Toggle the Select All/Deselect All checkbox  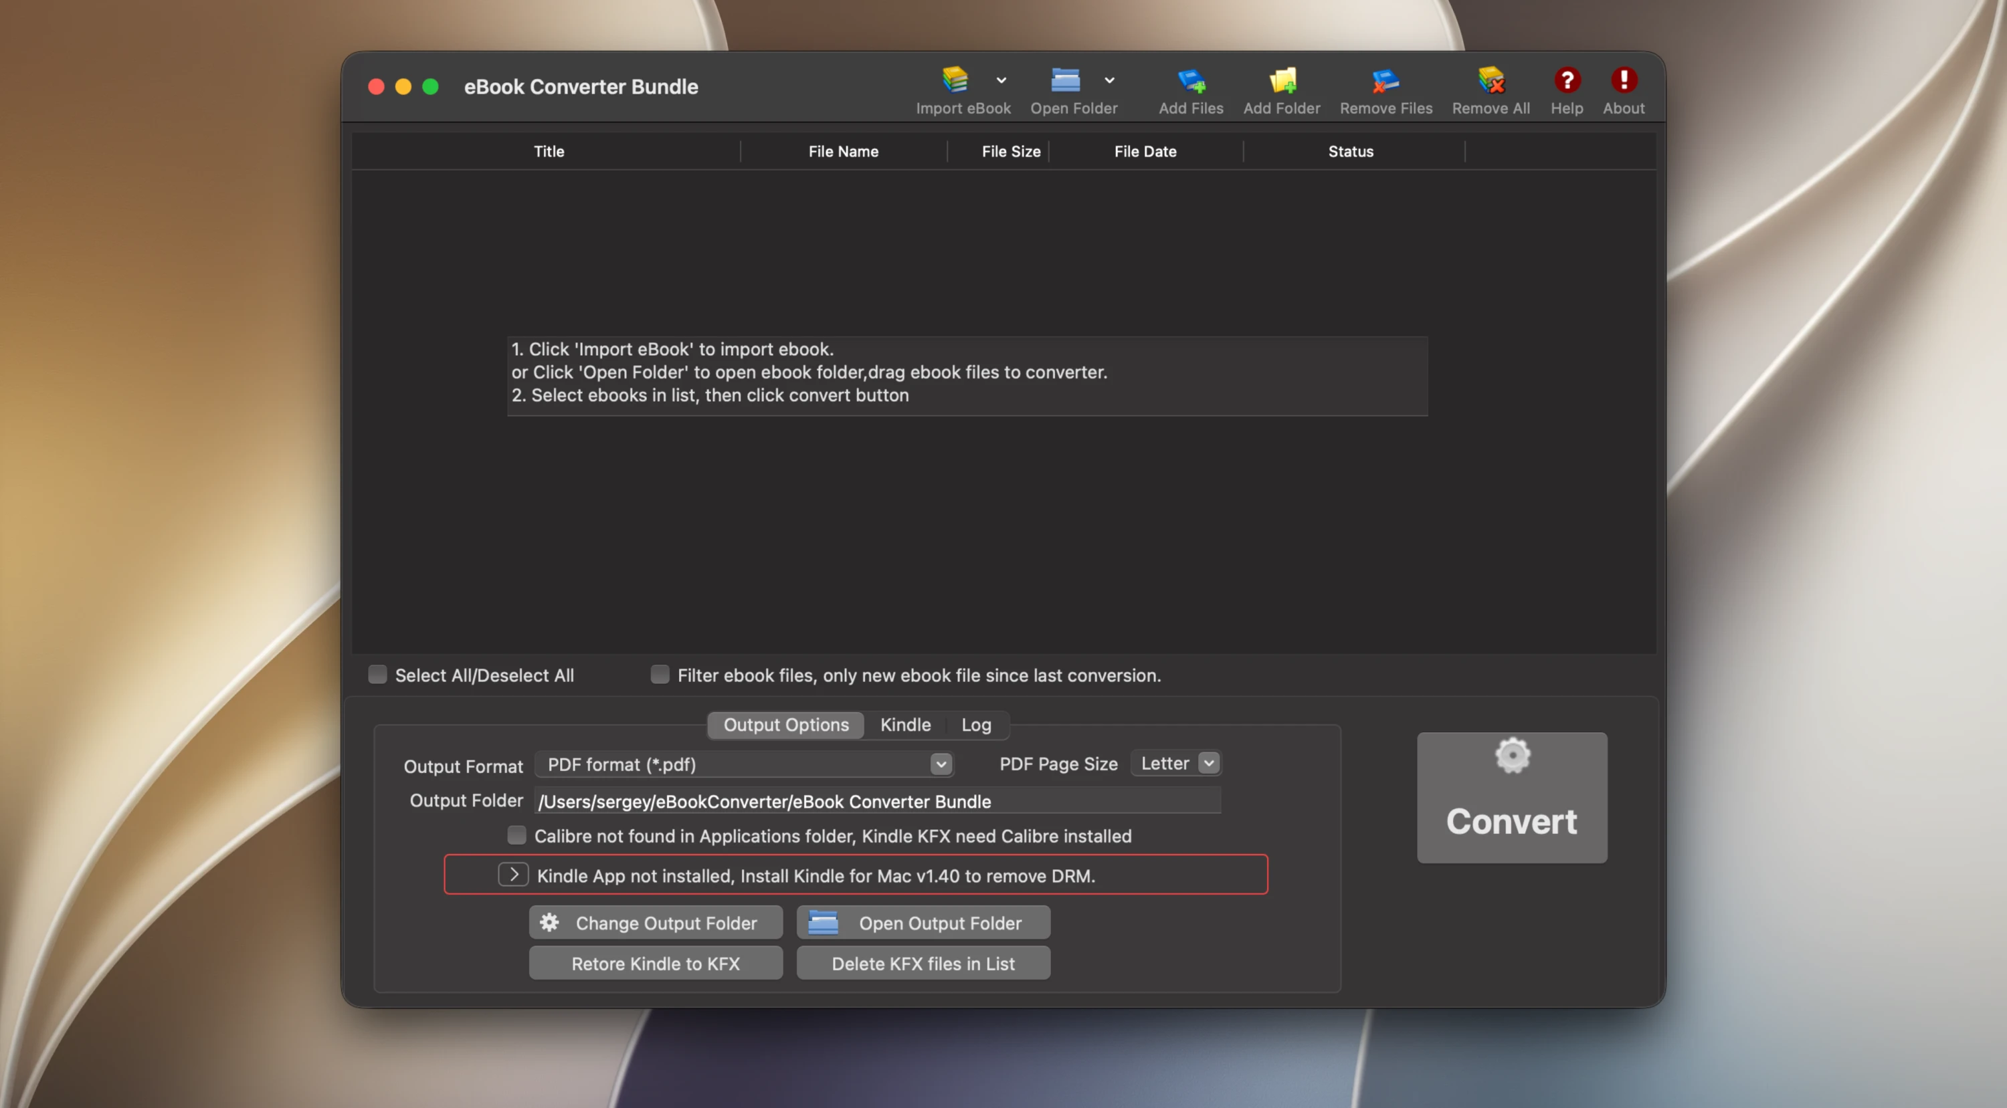377,674
